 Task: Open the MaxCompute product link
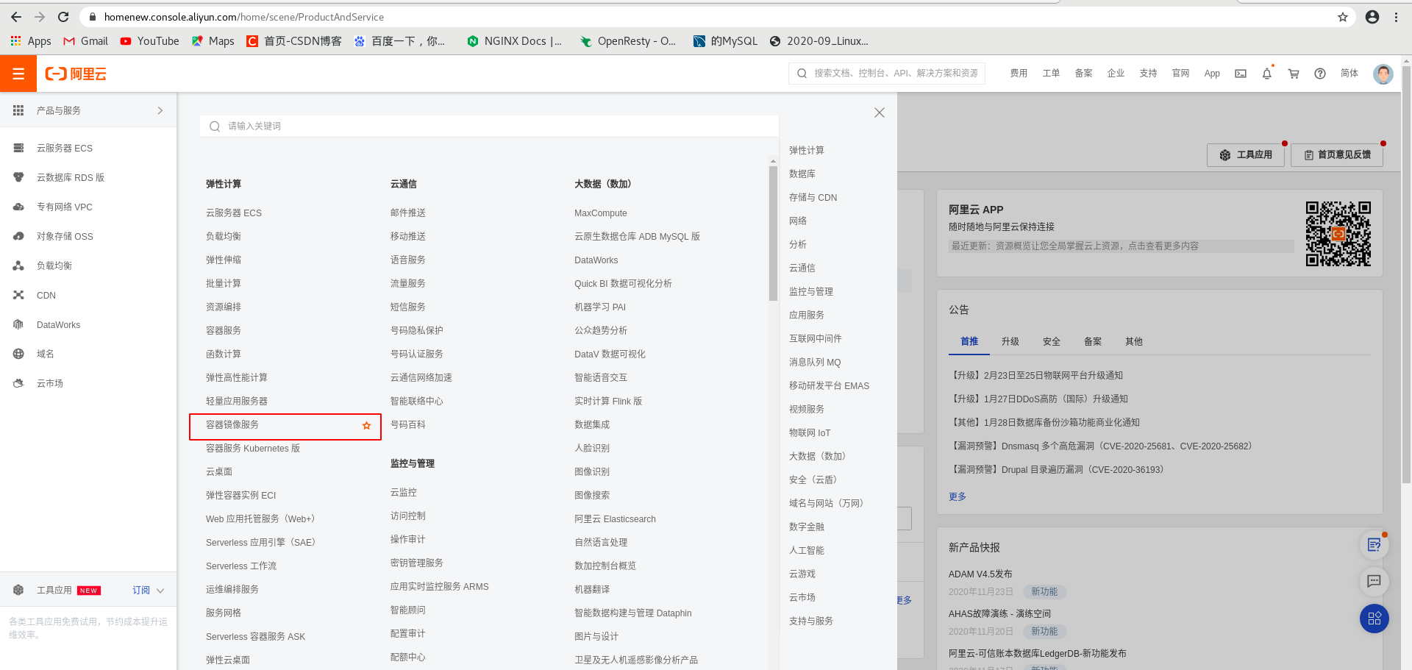click(601, 213)
